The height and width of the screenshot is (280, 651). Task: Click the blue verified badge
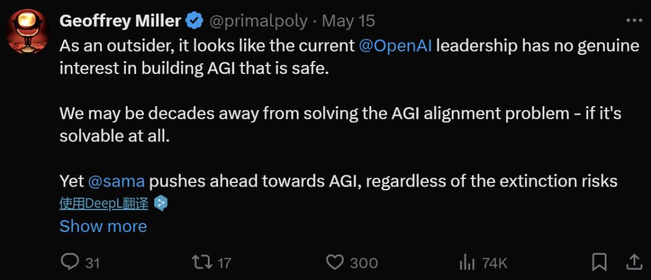tap(194, 21)
